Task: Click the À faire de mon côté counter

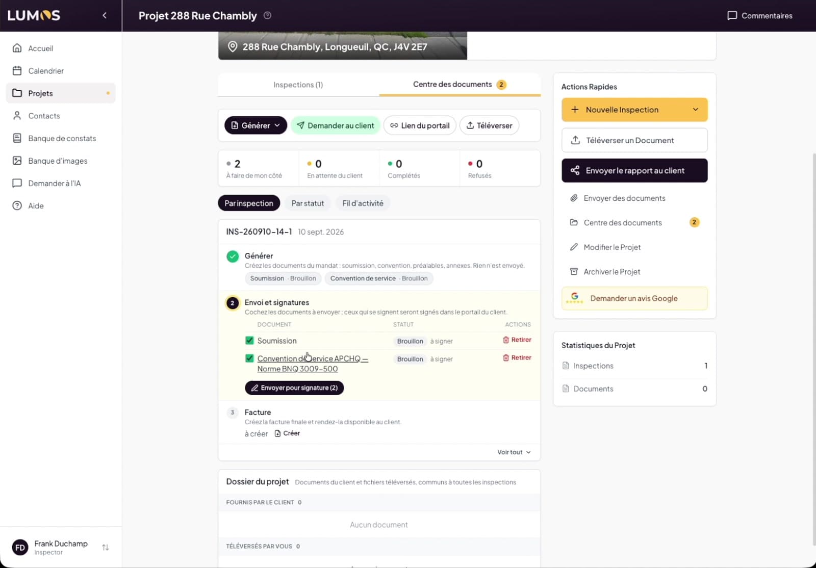Action: (259, 168)
